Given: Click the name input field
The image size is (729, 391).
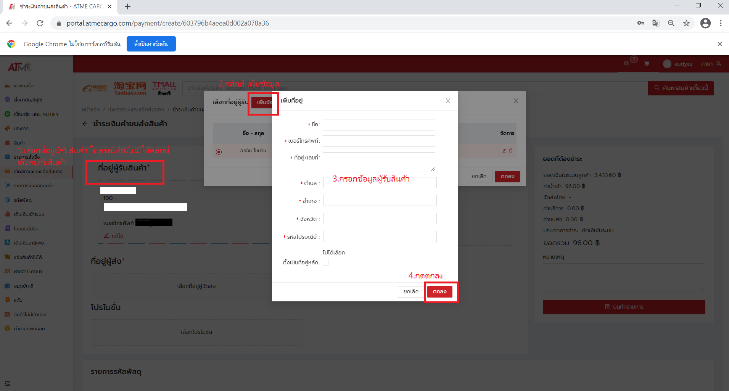Looking at the screenshot, I should click(x=379, y=125).
